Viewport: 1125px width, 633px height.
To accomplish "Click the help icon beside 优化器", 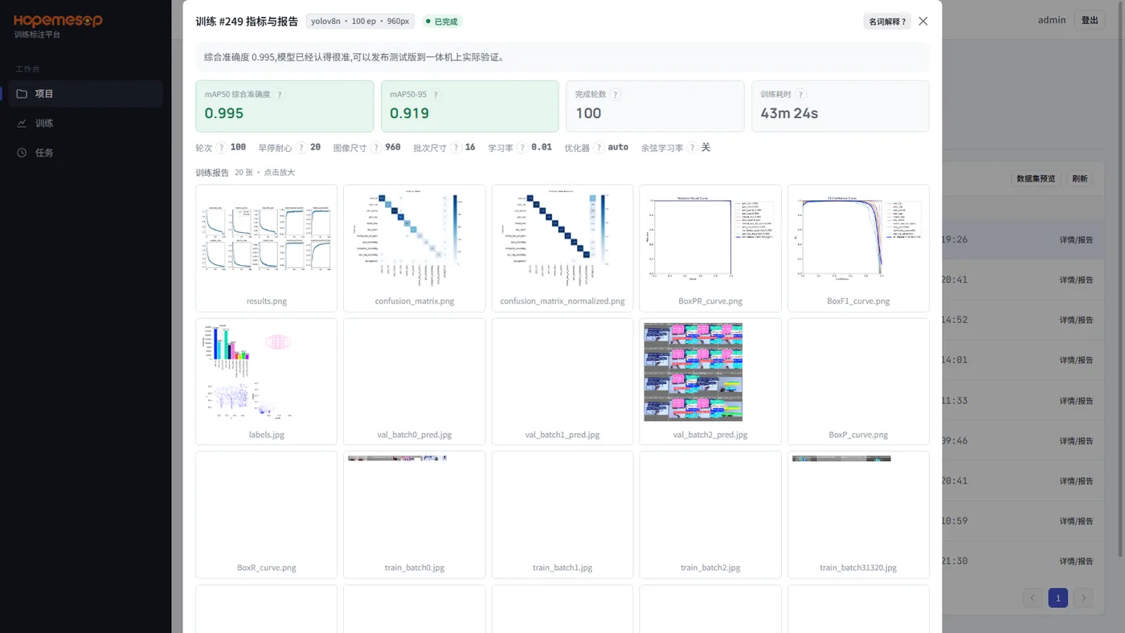I will coord(599,148).
